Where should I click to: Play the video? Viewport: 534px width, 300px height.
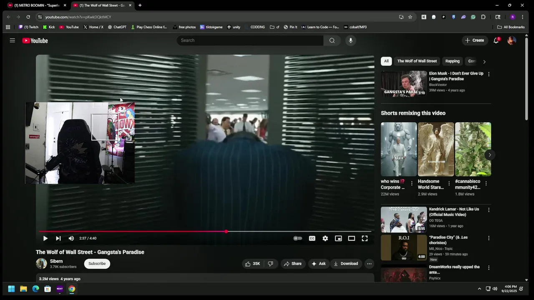pos(45,238)
